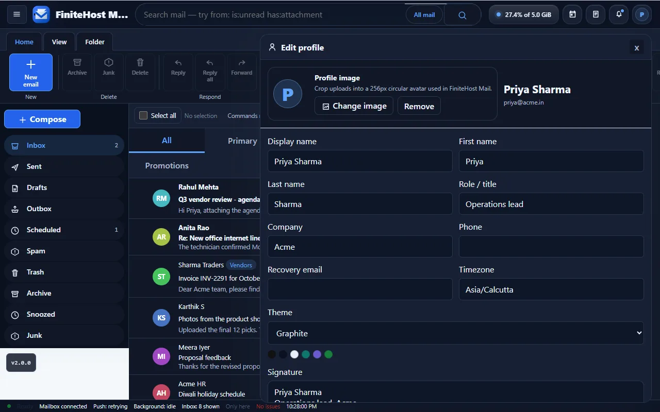660x412 pixels.
Task: Click the Change image button
Action: [x=354, y=106]
